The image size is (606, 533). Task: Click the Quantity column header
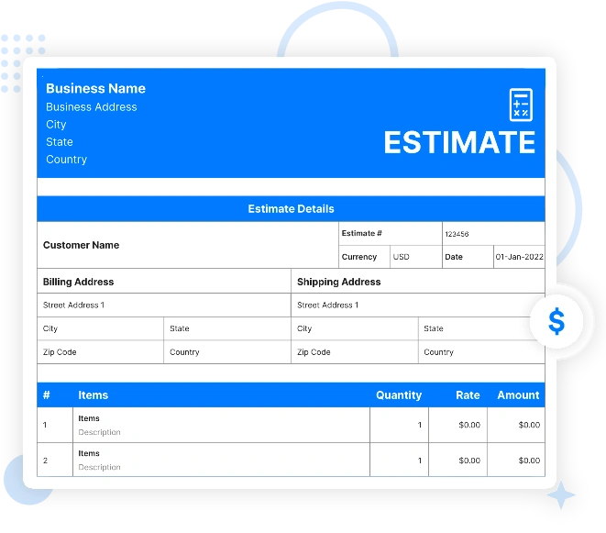399,394
